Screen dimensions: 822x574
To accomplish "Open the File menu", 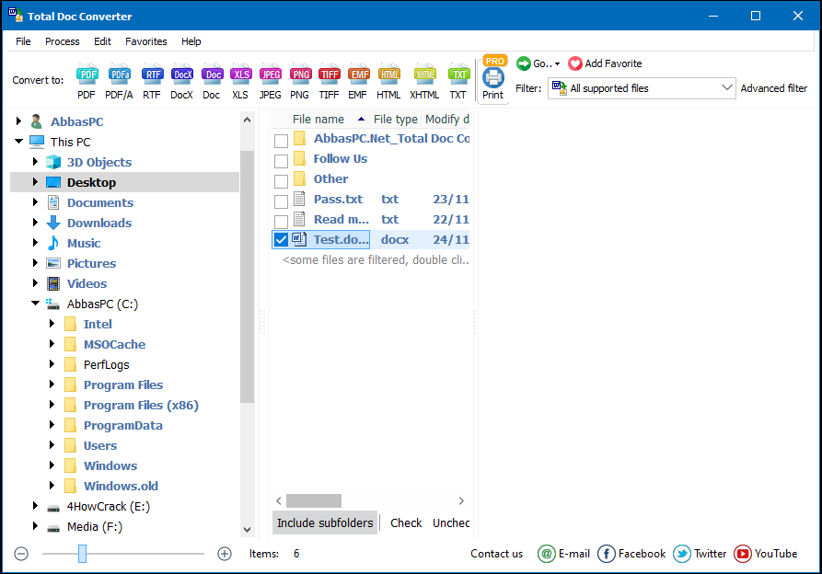I will pos(23,41).
